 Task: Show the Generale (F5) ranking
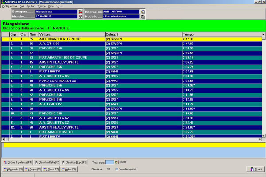(13, 169)
